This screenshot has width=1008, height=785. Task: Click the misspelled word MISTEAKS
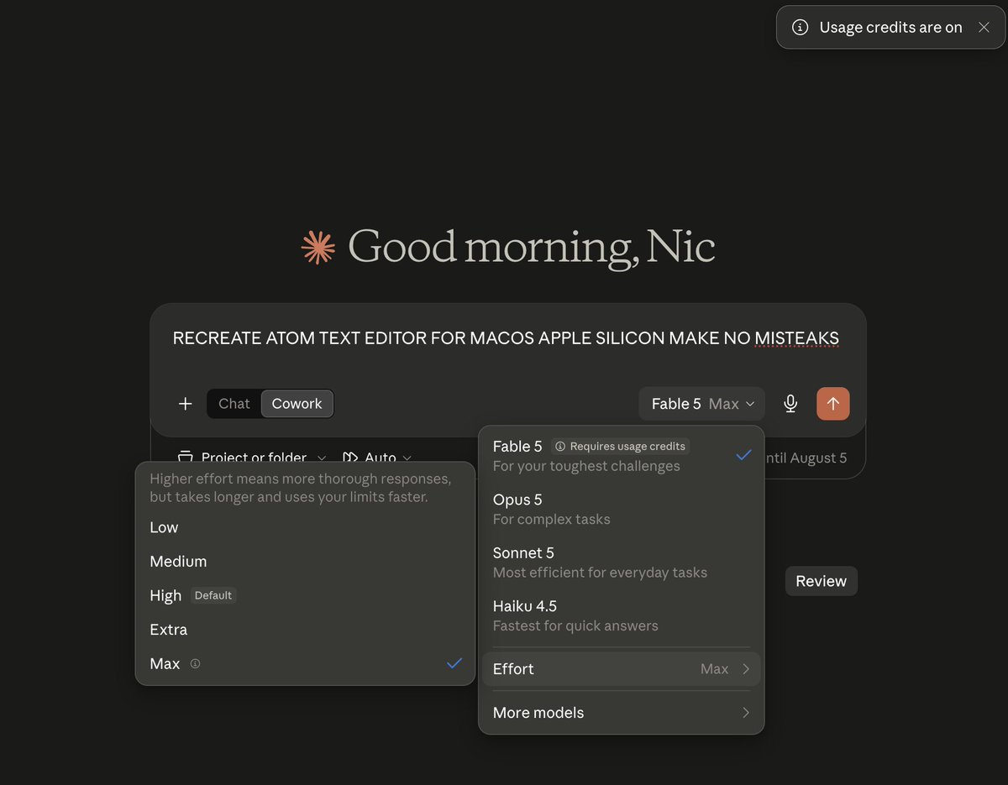coord(796,338)
